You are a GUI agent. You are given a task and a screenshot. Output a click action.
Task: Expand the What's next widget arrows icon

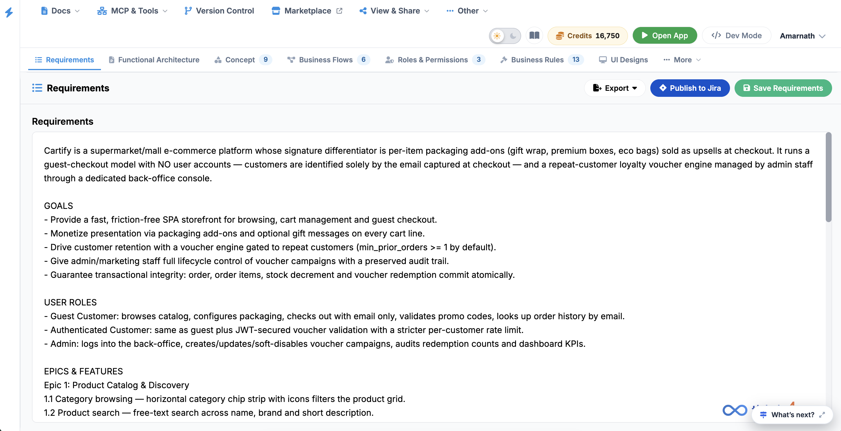pos(822,415)
